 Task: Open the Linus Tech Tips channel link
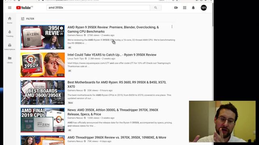(76, 58)
